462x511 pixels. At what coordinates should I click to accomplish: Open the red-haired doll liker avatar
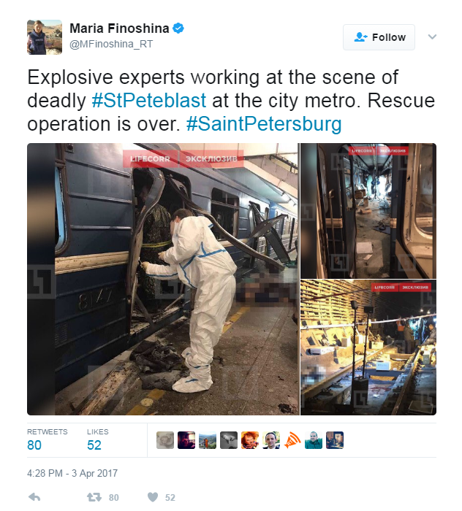pos(250,440)
